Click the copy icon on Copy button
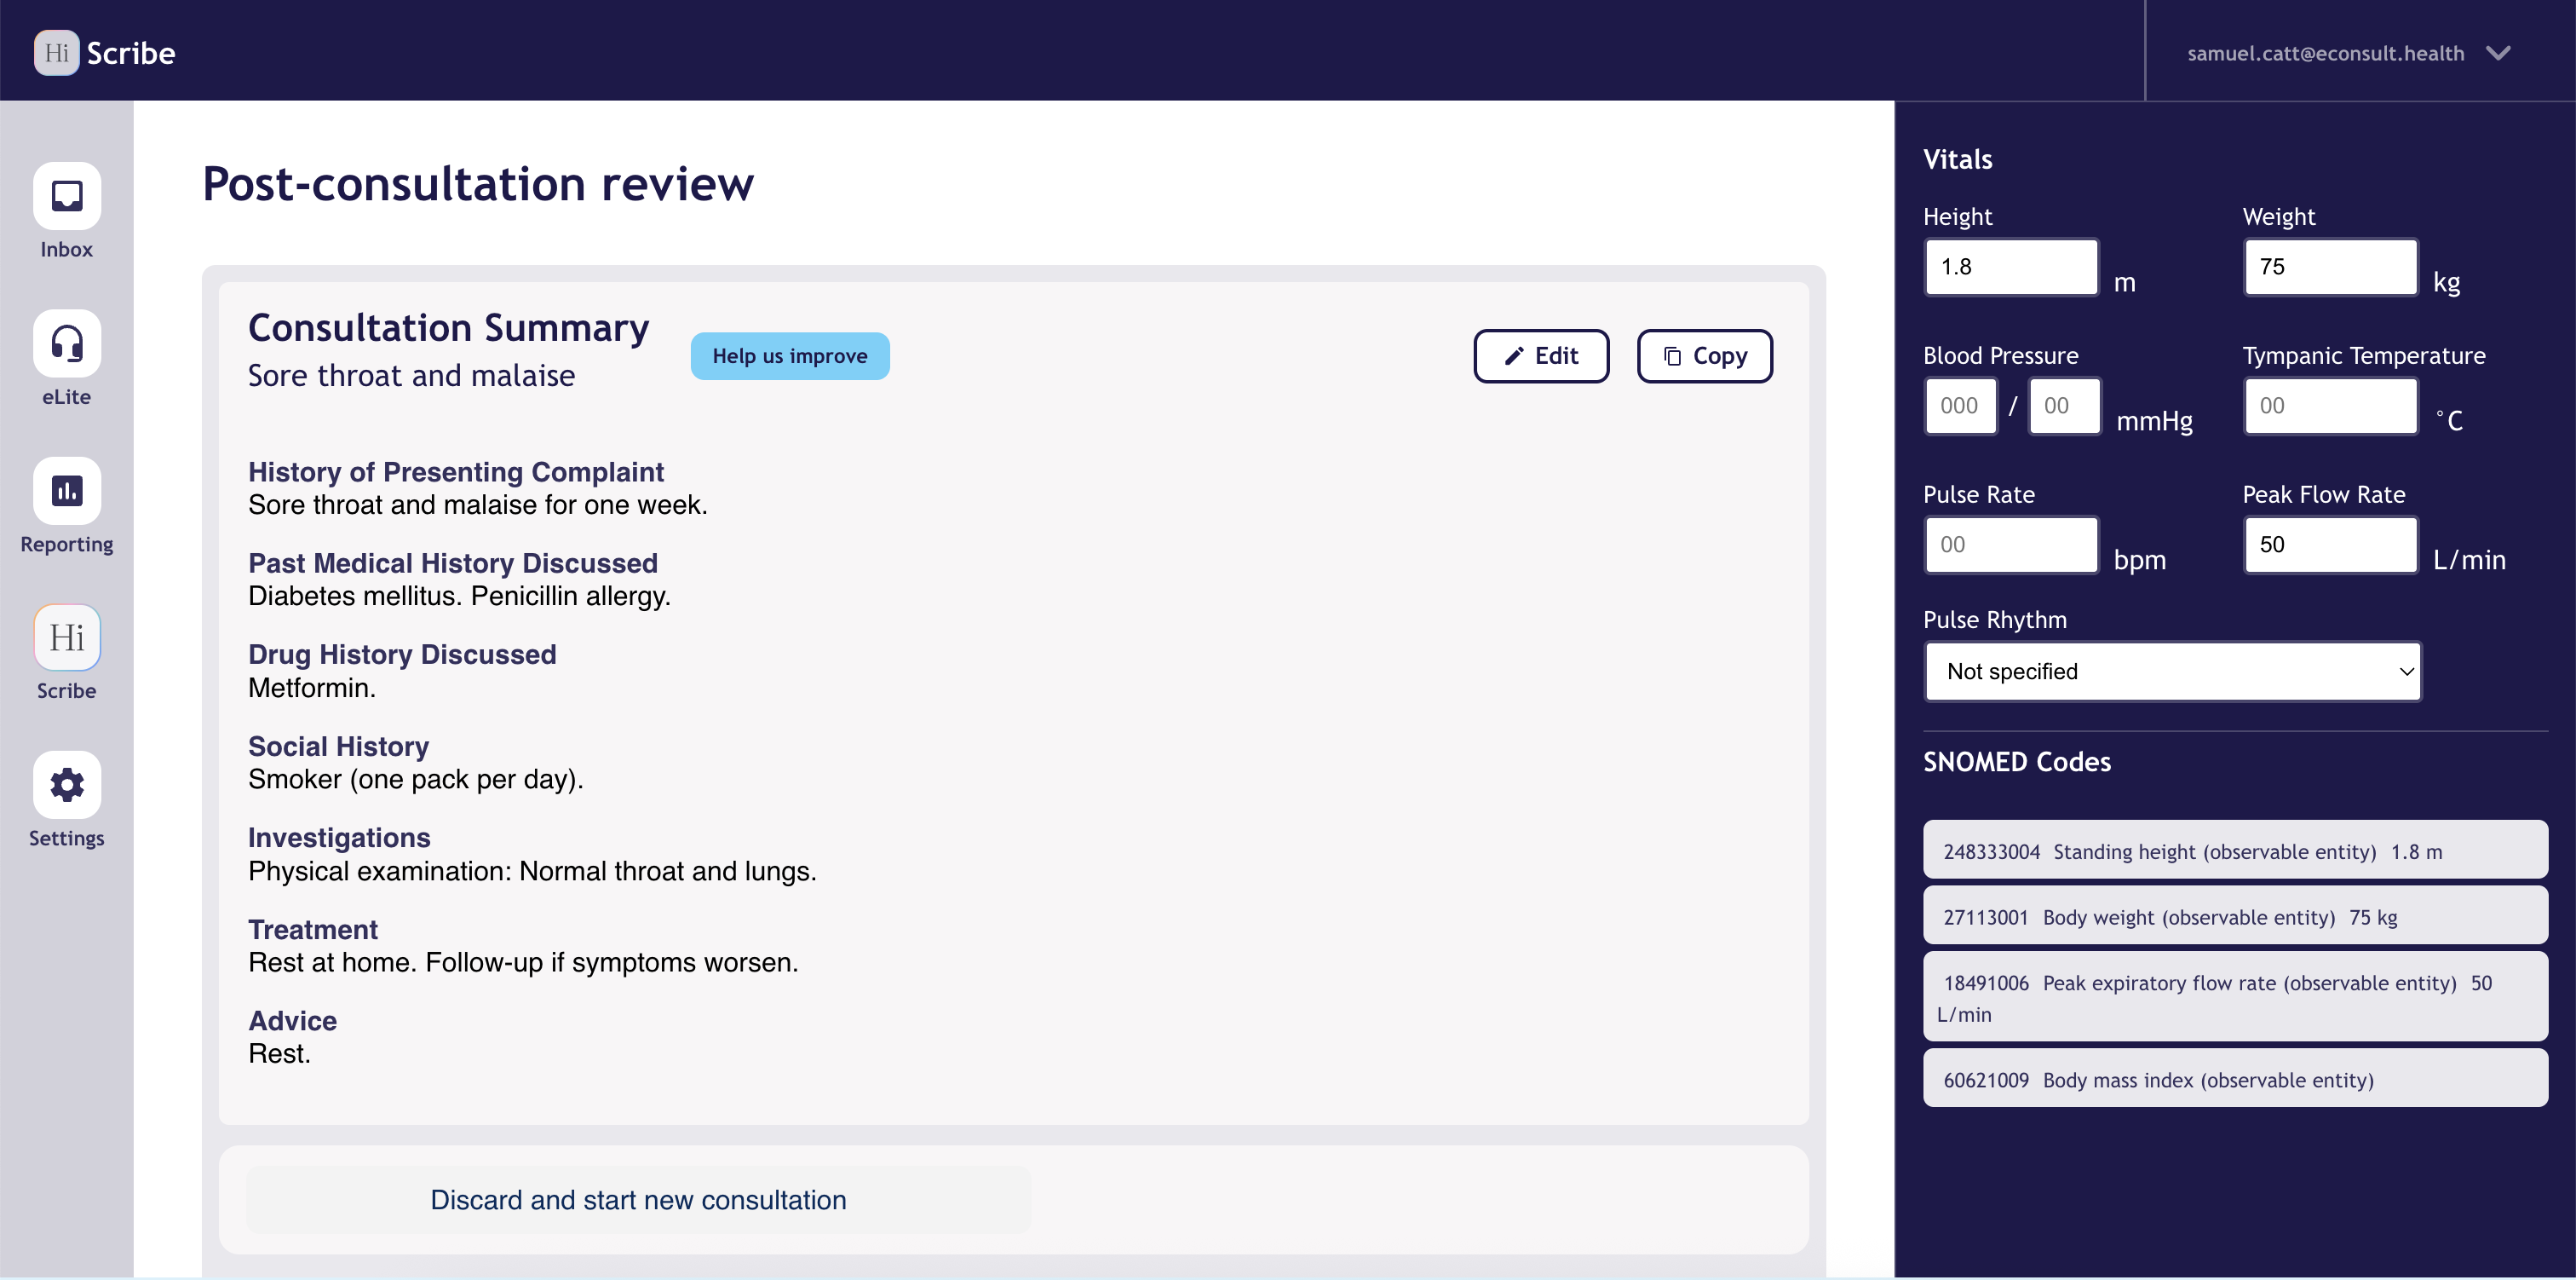Screen dimensions: 2576x1280 (1672, 356)
